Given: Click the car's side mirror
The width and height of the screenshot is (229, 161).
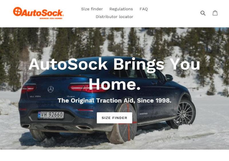Looking at the screenshot, I should 169,78.
